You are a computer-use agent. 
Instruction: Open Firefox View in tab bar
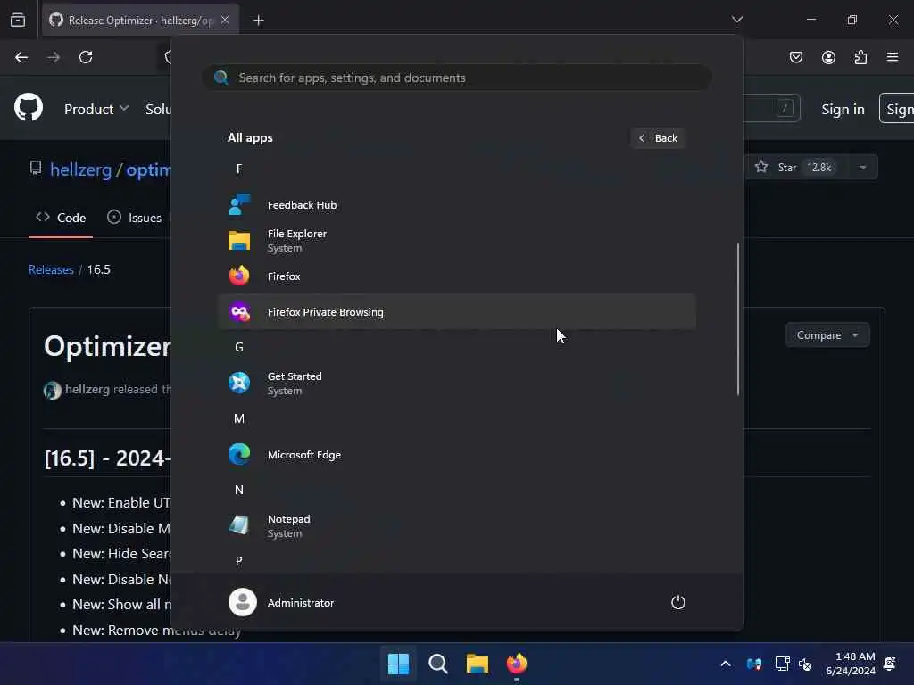click(18, 20)
